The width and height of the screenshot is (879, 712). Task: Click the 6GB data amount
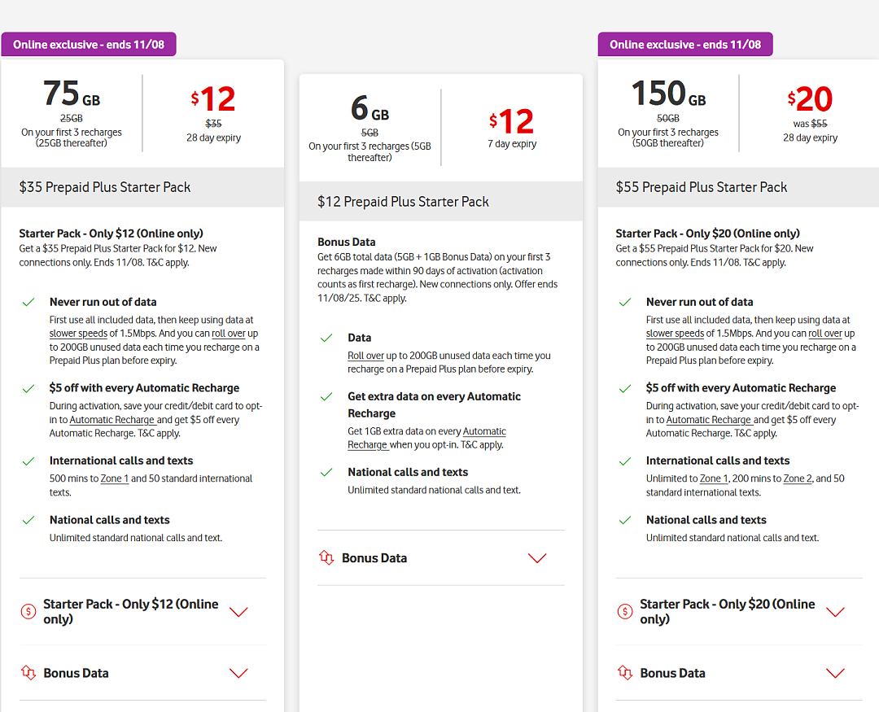370,108
